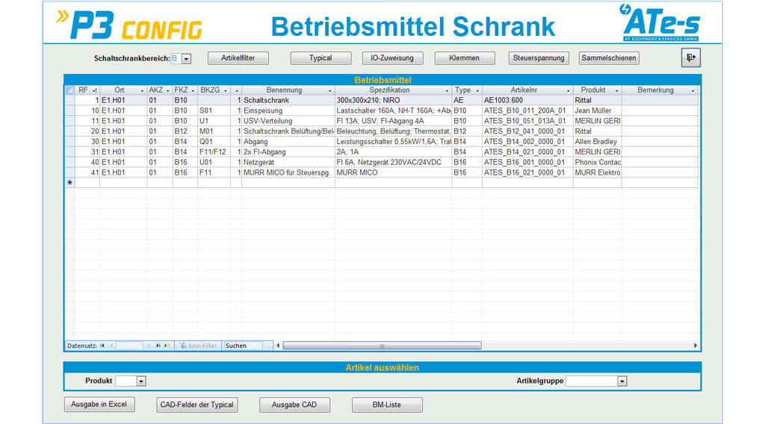Open Type column filter arrow
Viewport: 765px width, 424px height.
pos(477,90)
